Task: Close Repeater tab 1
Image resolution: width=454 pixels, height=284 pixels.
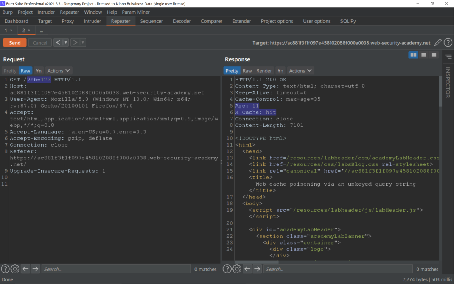Action: (11, 30)
